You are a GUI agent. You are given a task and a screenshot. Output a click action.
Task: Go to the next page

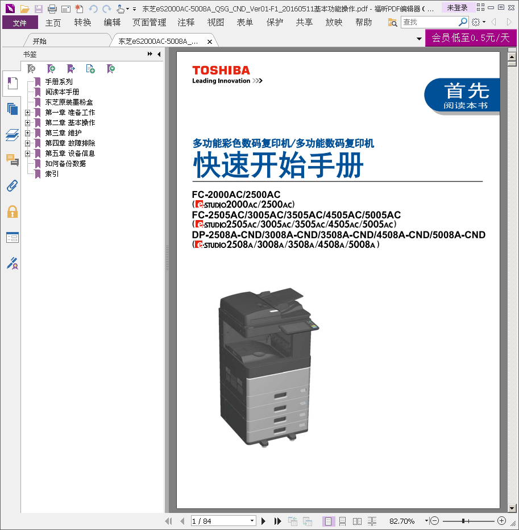[x=264, y=521]
